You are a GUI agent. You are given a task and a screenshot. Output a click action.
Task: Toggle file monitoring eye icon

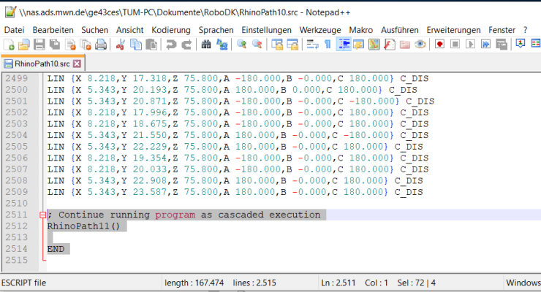click(420, 45)
